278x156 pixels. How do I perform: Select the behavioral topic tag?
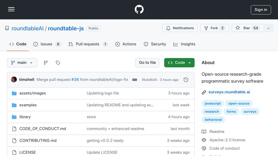(213, 120)
